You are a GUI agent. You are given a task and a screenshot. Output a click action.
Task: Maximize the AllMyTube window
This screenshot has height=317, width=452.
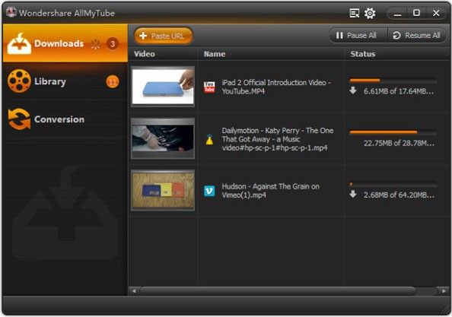tap(416, 13)
